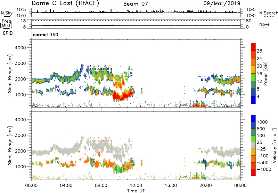Click the dark blue velocity patch near 20:00
This screenshot has height=193, width=278.
[205, 163]
